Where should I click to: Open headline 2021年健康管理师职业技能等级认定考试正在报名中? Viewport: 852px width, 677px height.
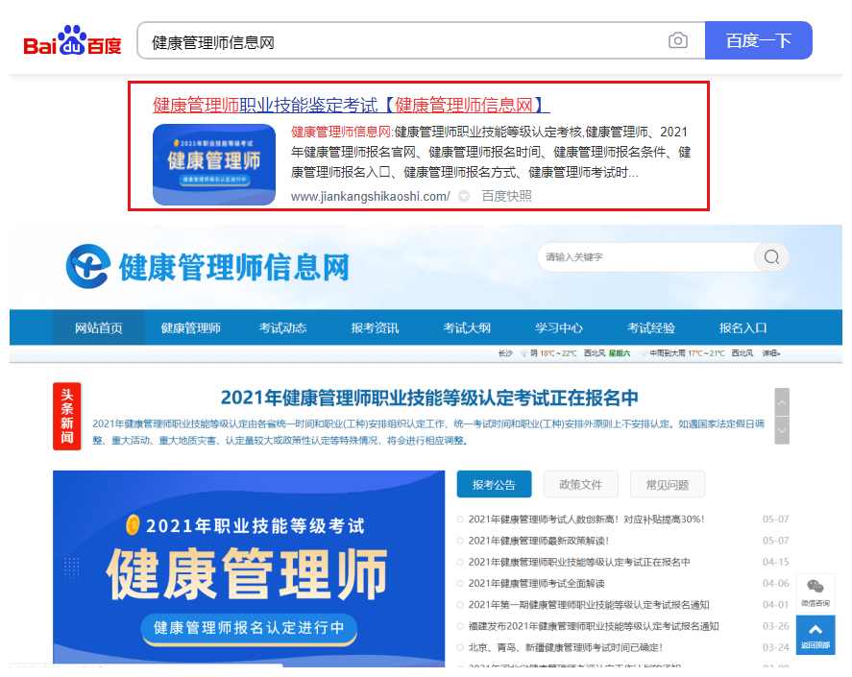429,398
